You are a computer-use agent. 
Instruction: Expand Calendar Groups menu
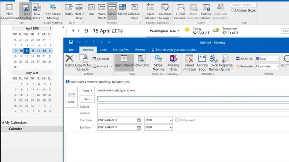coord(165,11)
